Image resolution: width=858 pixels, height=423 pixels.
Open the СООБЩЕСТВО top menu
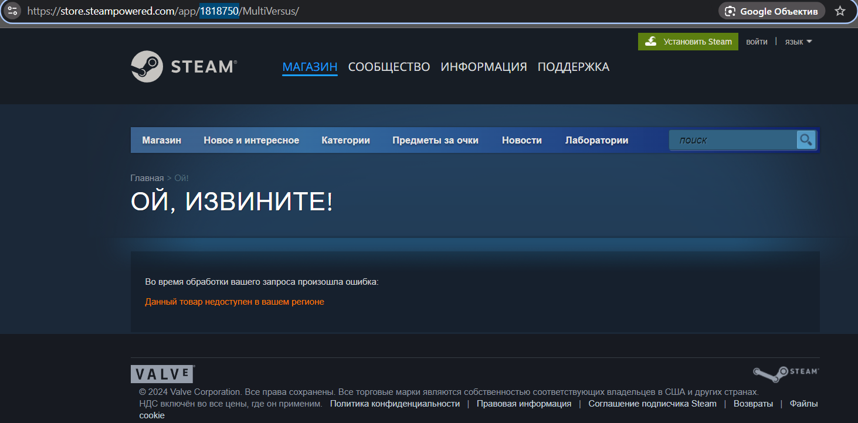tap(389, 67)
